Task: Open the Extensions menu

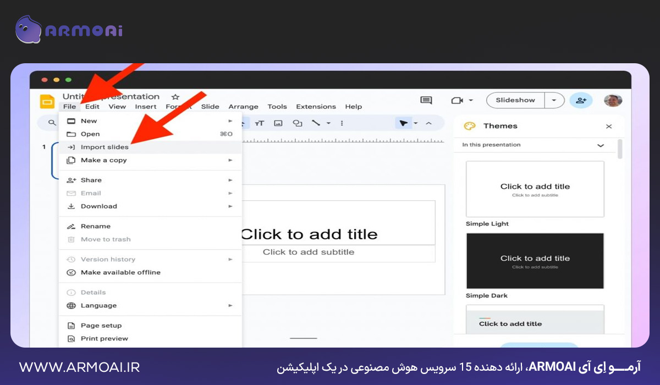Action: (316, 106)
